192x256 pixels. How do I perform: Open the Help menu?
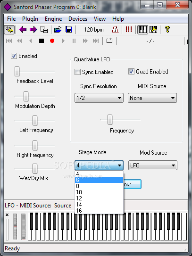click(118, 19)
